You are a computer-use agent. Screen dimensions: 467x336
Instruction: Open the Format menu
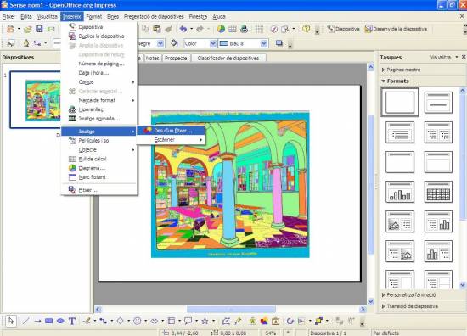(93, 17)
